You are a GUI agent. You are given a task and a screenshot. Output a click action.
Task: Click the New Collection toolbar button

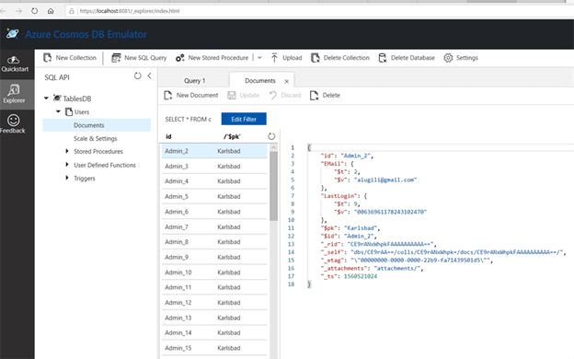pos(70,58)
